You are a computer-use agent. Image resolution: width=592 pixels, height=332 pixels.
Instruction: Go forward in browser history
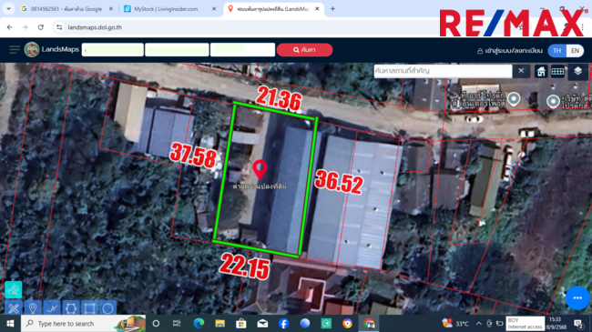pyautogui.click(x=25, y=27)
